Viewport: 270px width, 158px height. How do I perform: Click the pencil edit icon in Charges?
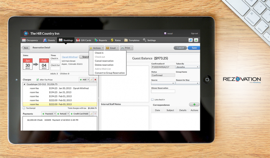coord(91,80)
